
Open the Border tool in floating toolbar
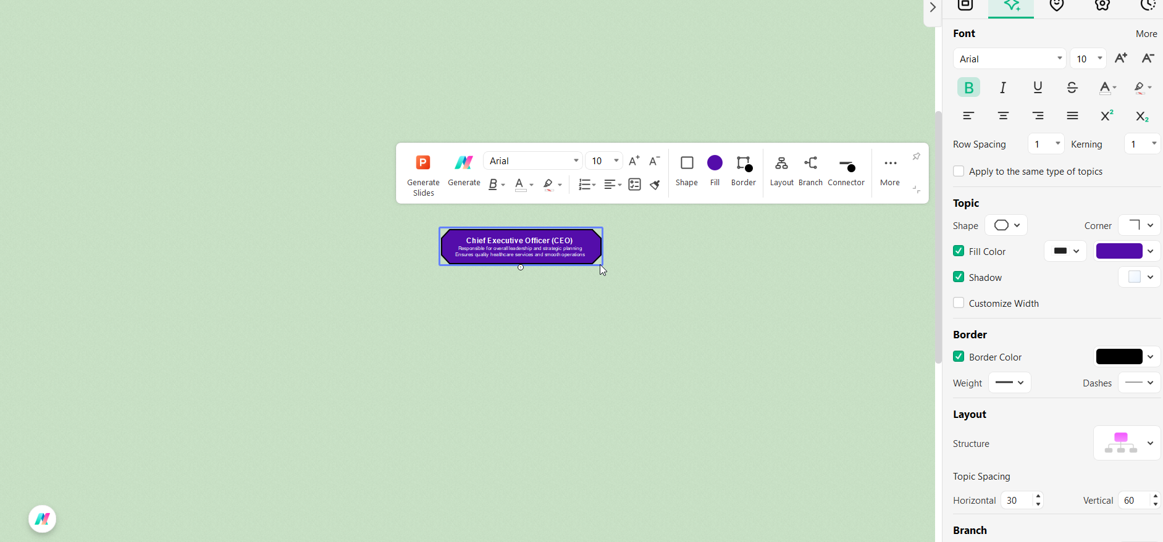(x=744, y=170)
